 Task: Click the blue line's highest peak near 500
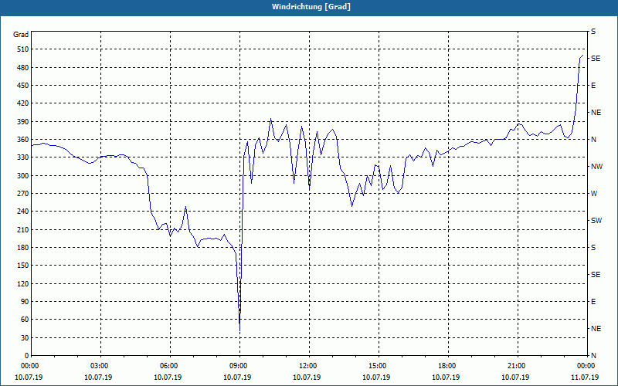point(583,56)
